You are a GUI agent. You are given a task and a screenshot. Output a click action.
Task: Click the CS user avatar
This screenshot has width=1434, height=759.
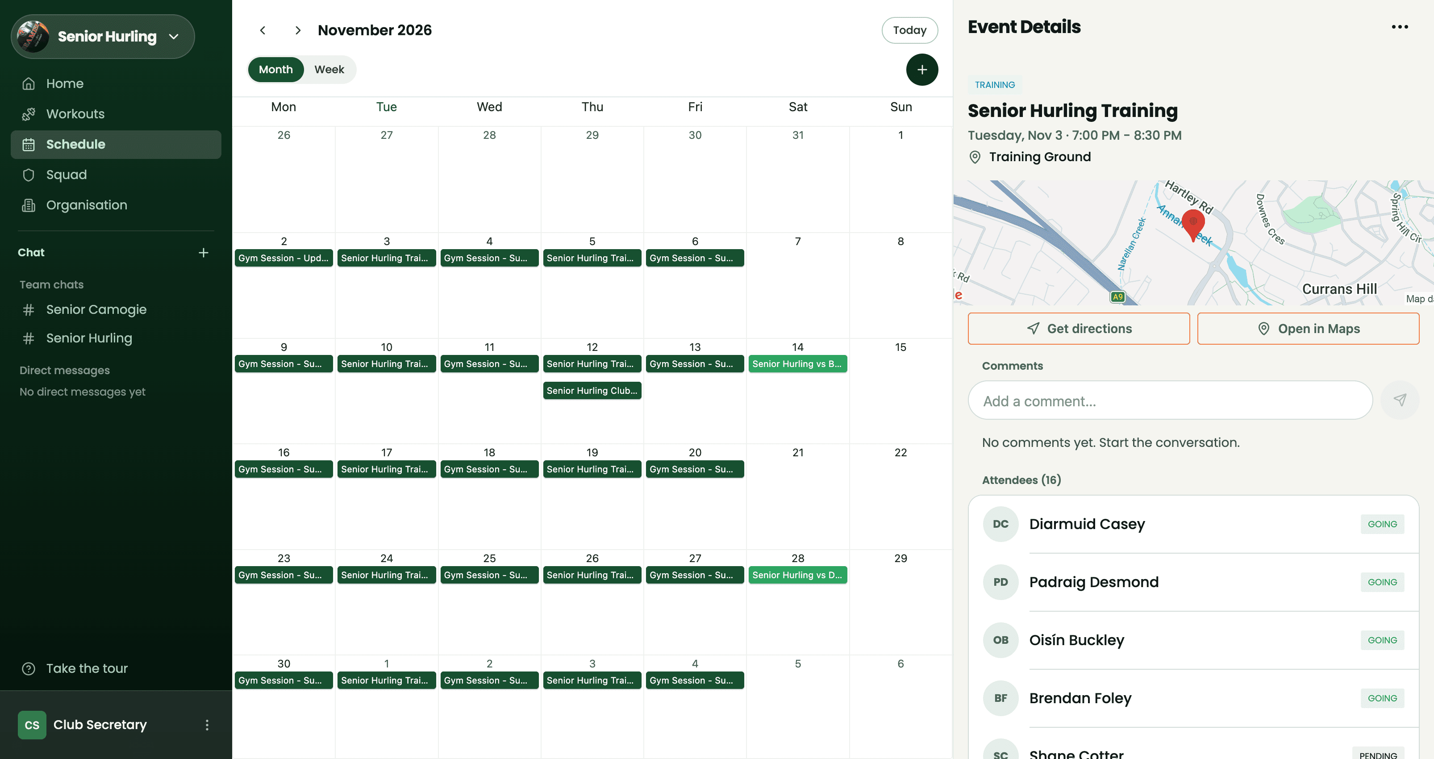coord(32,725)
